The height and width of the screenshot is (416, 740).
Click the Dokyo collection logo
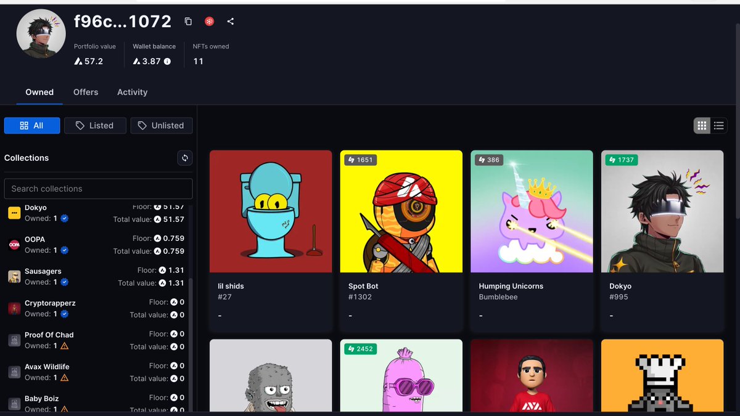pos(14,213)
